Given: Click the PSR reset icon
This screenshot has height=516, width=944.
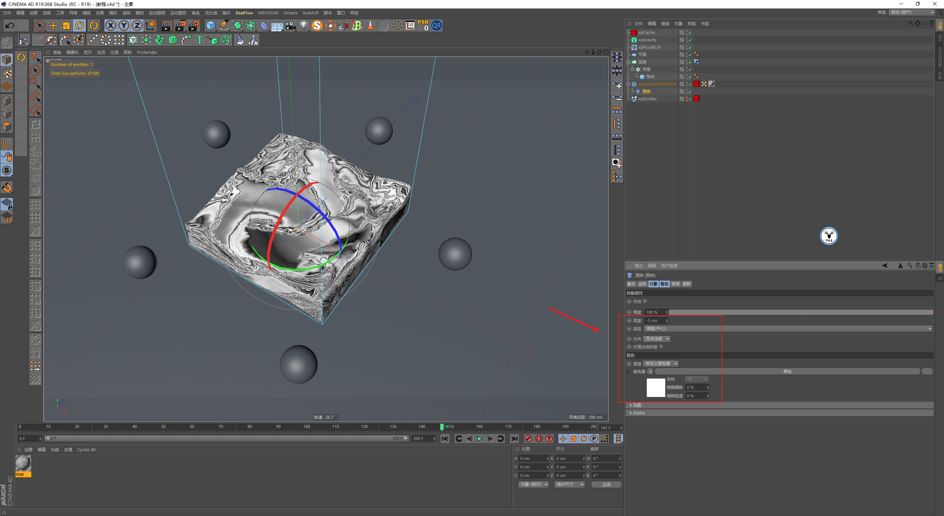Looking at the screenshot, I should pyautogui.click(x=423, y=25).
